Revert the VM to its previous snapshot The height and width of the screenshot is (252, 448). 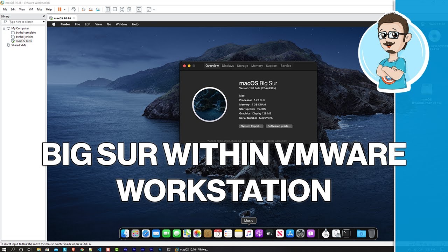click(91, 9)
